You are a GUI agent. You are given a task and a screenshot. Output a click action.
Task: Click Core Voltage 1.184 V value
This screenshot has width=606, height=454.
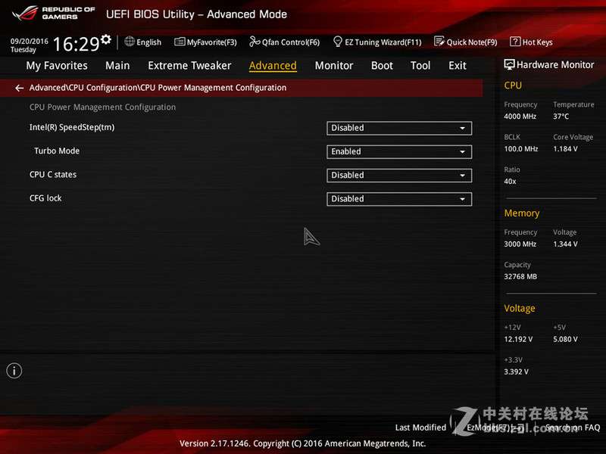point(565,148)
